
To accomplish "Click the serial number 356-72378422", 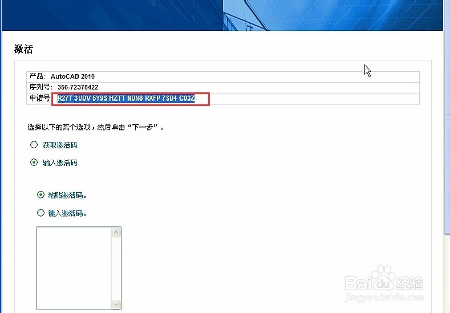I will (x=78, y=87).
